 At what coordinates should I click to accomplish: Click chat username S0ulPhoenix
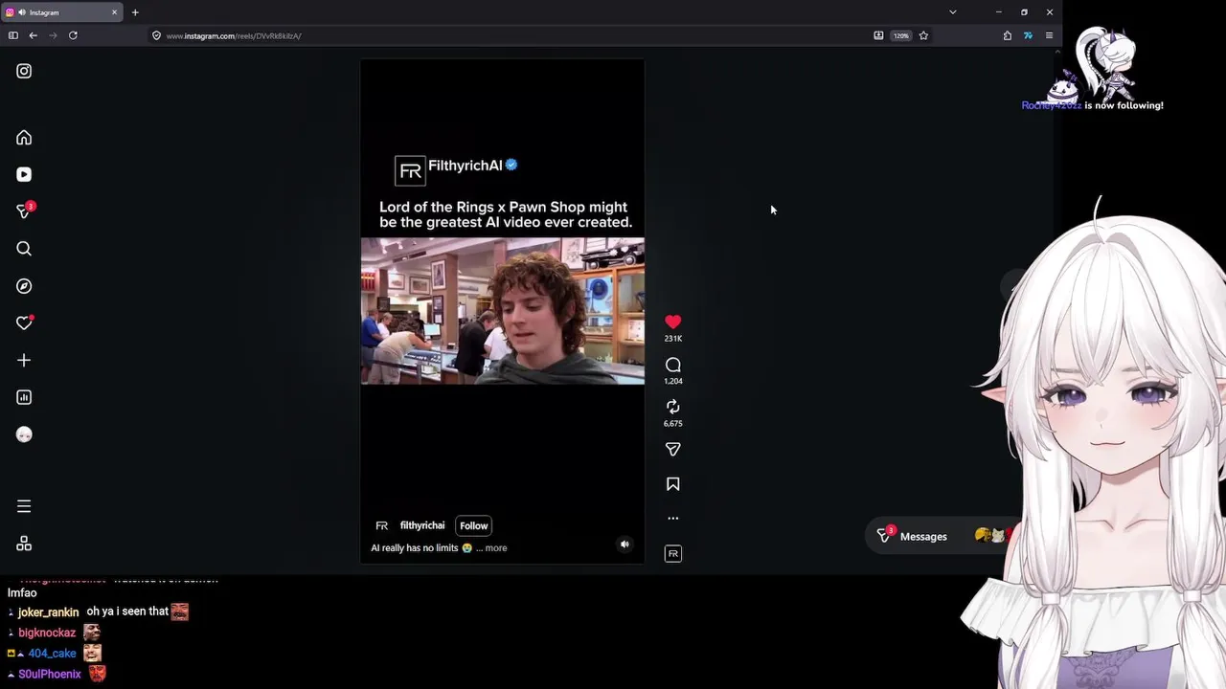(x=49, y=675)
